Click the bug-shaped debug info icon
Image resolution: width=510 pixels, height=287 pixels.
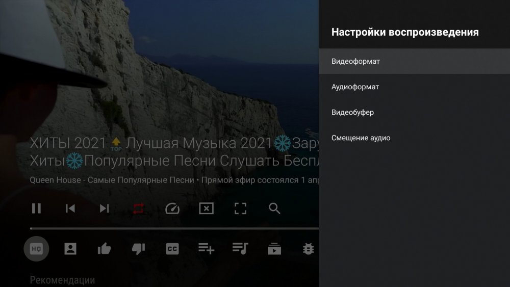(308, 249)
